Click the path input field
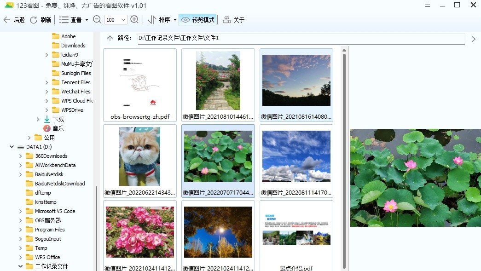Screen dimensions: 481x271 tap(301, 38)
